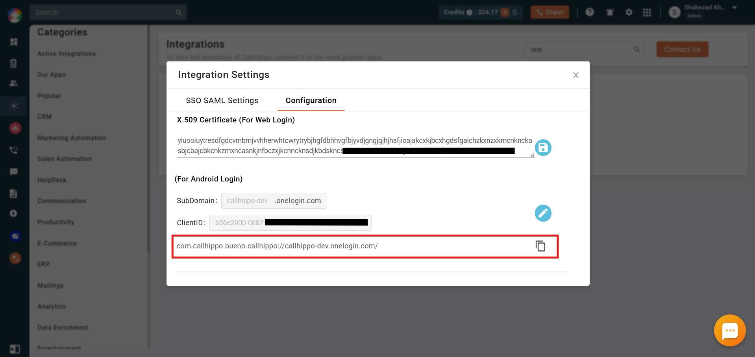Click the CallHippo logo
The height and width of the screenshot is (357, 755).
(x=15, y=15)
